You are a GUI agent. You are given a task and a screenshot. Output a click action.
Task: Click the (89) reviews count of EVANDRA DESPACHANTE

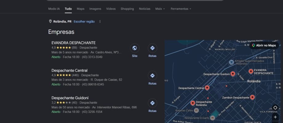[x=74, y=48]
